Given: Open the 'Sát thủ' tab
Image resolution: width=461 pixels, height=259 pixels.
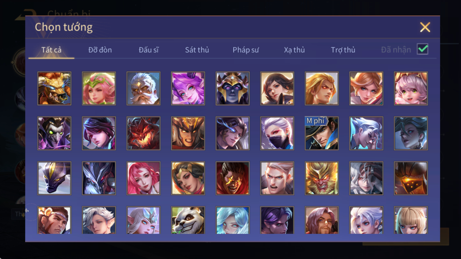Looking at the screenshot, I should pos(197,50).
